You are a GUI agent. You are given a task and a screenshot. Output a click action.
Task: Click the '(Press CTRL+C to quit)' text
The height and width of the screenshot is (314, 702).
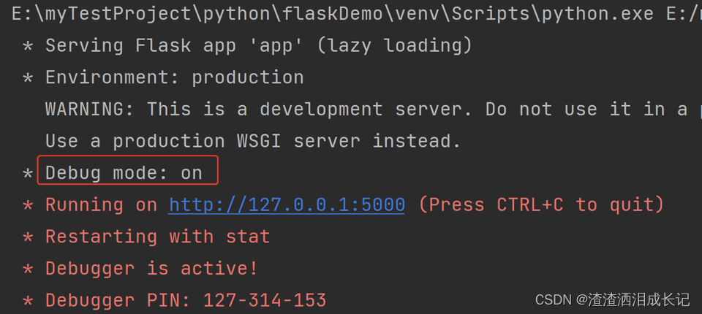tap(541, 205)
